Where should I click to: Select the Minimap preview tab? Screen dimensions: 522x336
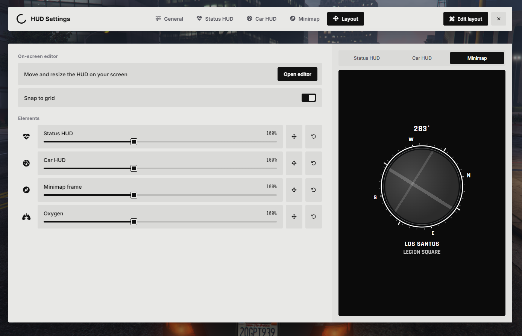(477, 58)
